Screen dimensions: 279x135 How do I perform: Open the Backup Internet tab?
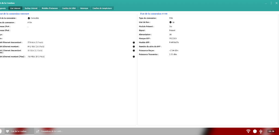(31, 8)
